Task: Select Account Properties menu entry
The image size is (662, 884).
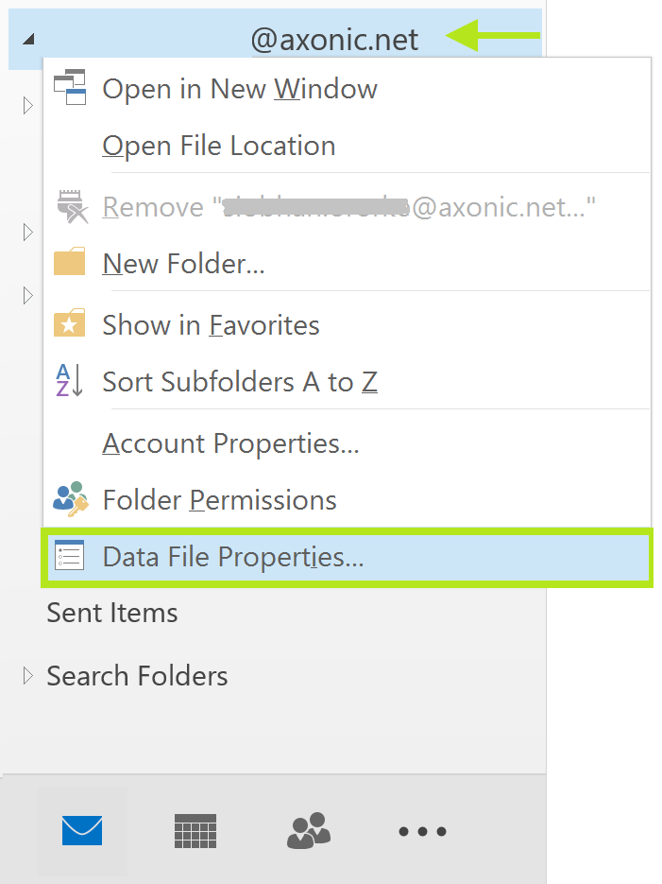Action: click(230, 442)
